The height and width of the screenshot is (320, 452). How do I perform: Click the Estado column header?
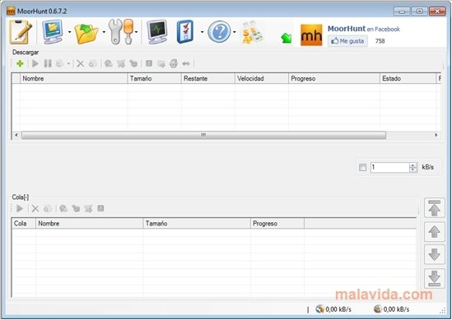408,78
